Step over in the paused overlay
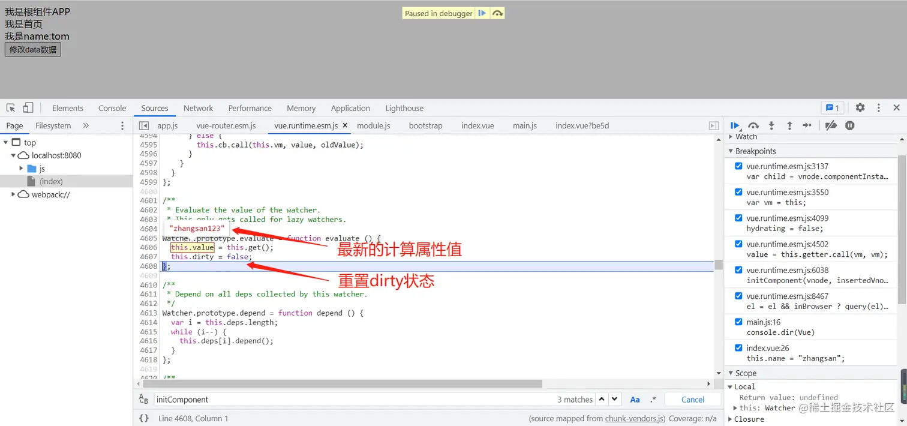The height and width of the screenshot is (426, 907). point(497,13)
